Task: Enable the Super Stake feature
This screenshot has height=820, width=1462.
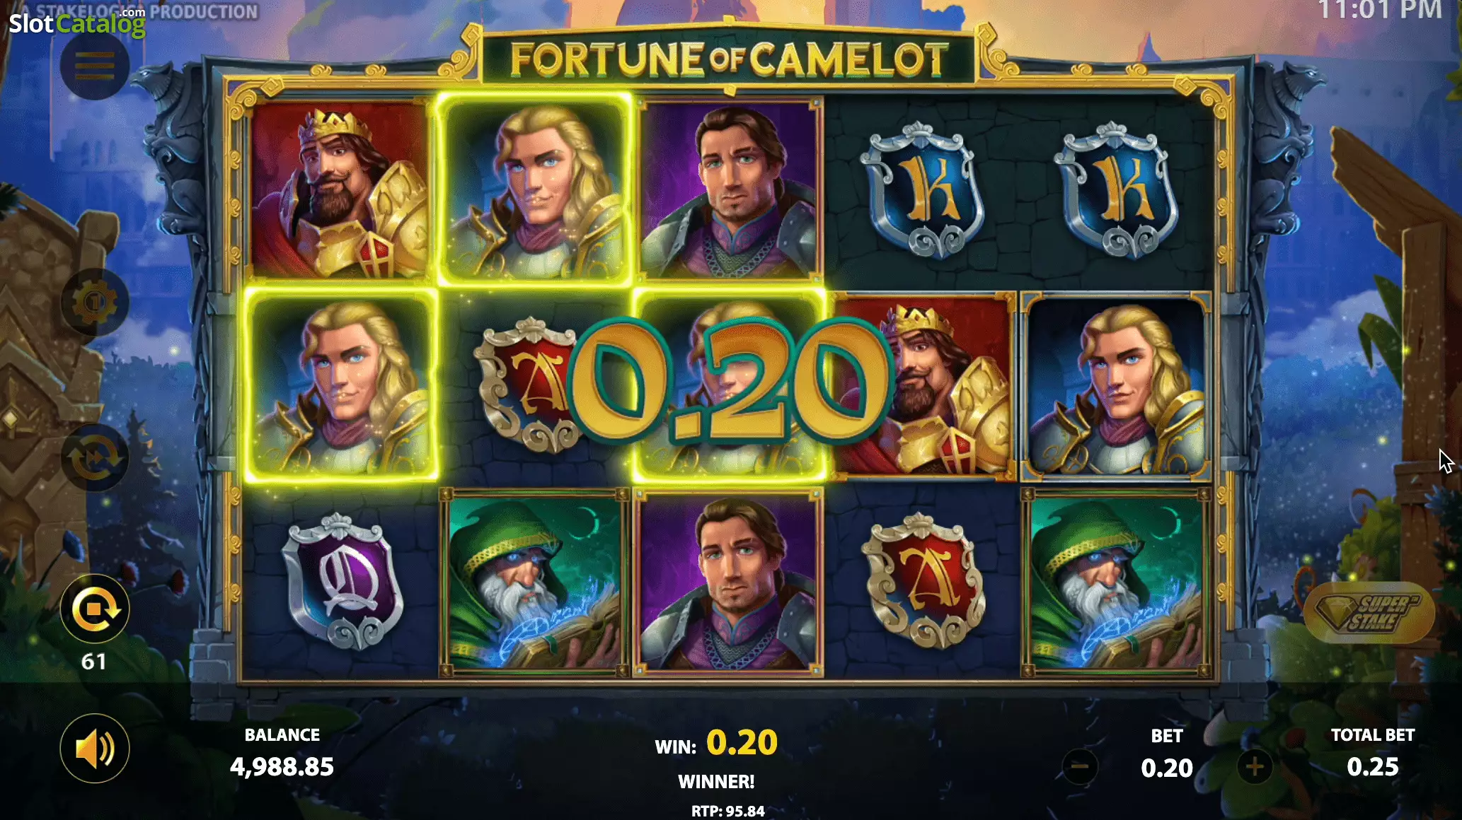Action: (1369, 613)
